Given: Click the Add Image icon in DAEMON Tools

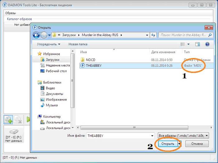Looking at the screenshot, I should 8,119.
